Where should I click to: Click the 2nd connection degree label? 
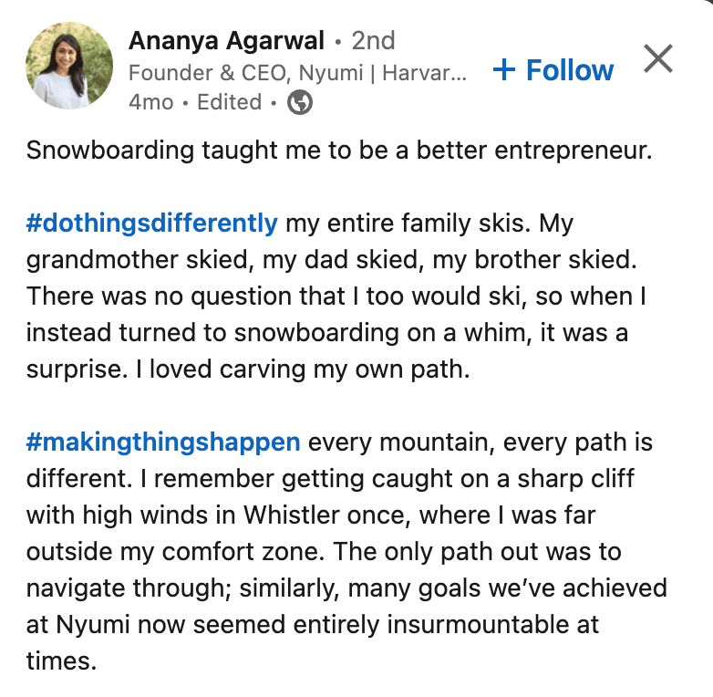click(373, 41)
